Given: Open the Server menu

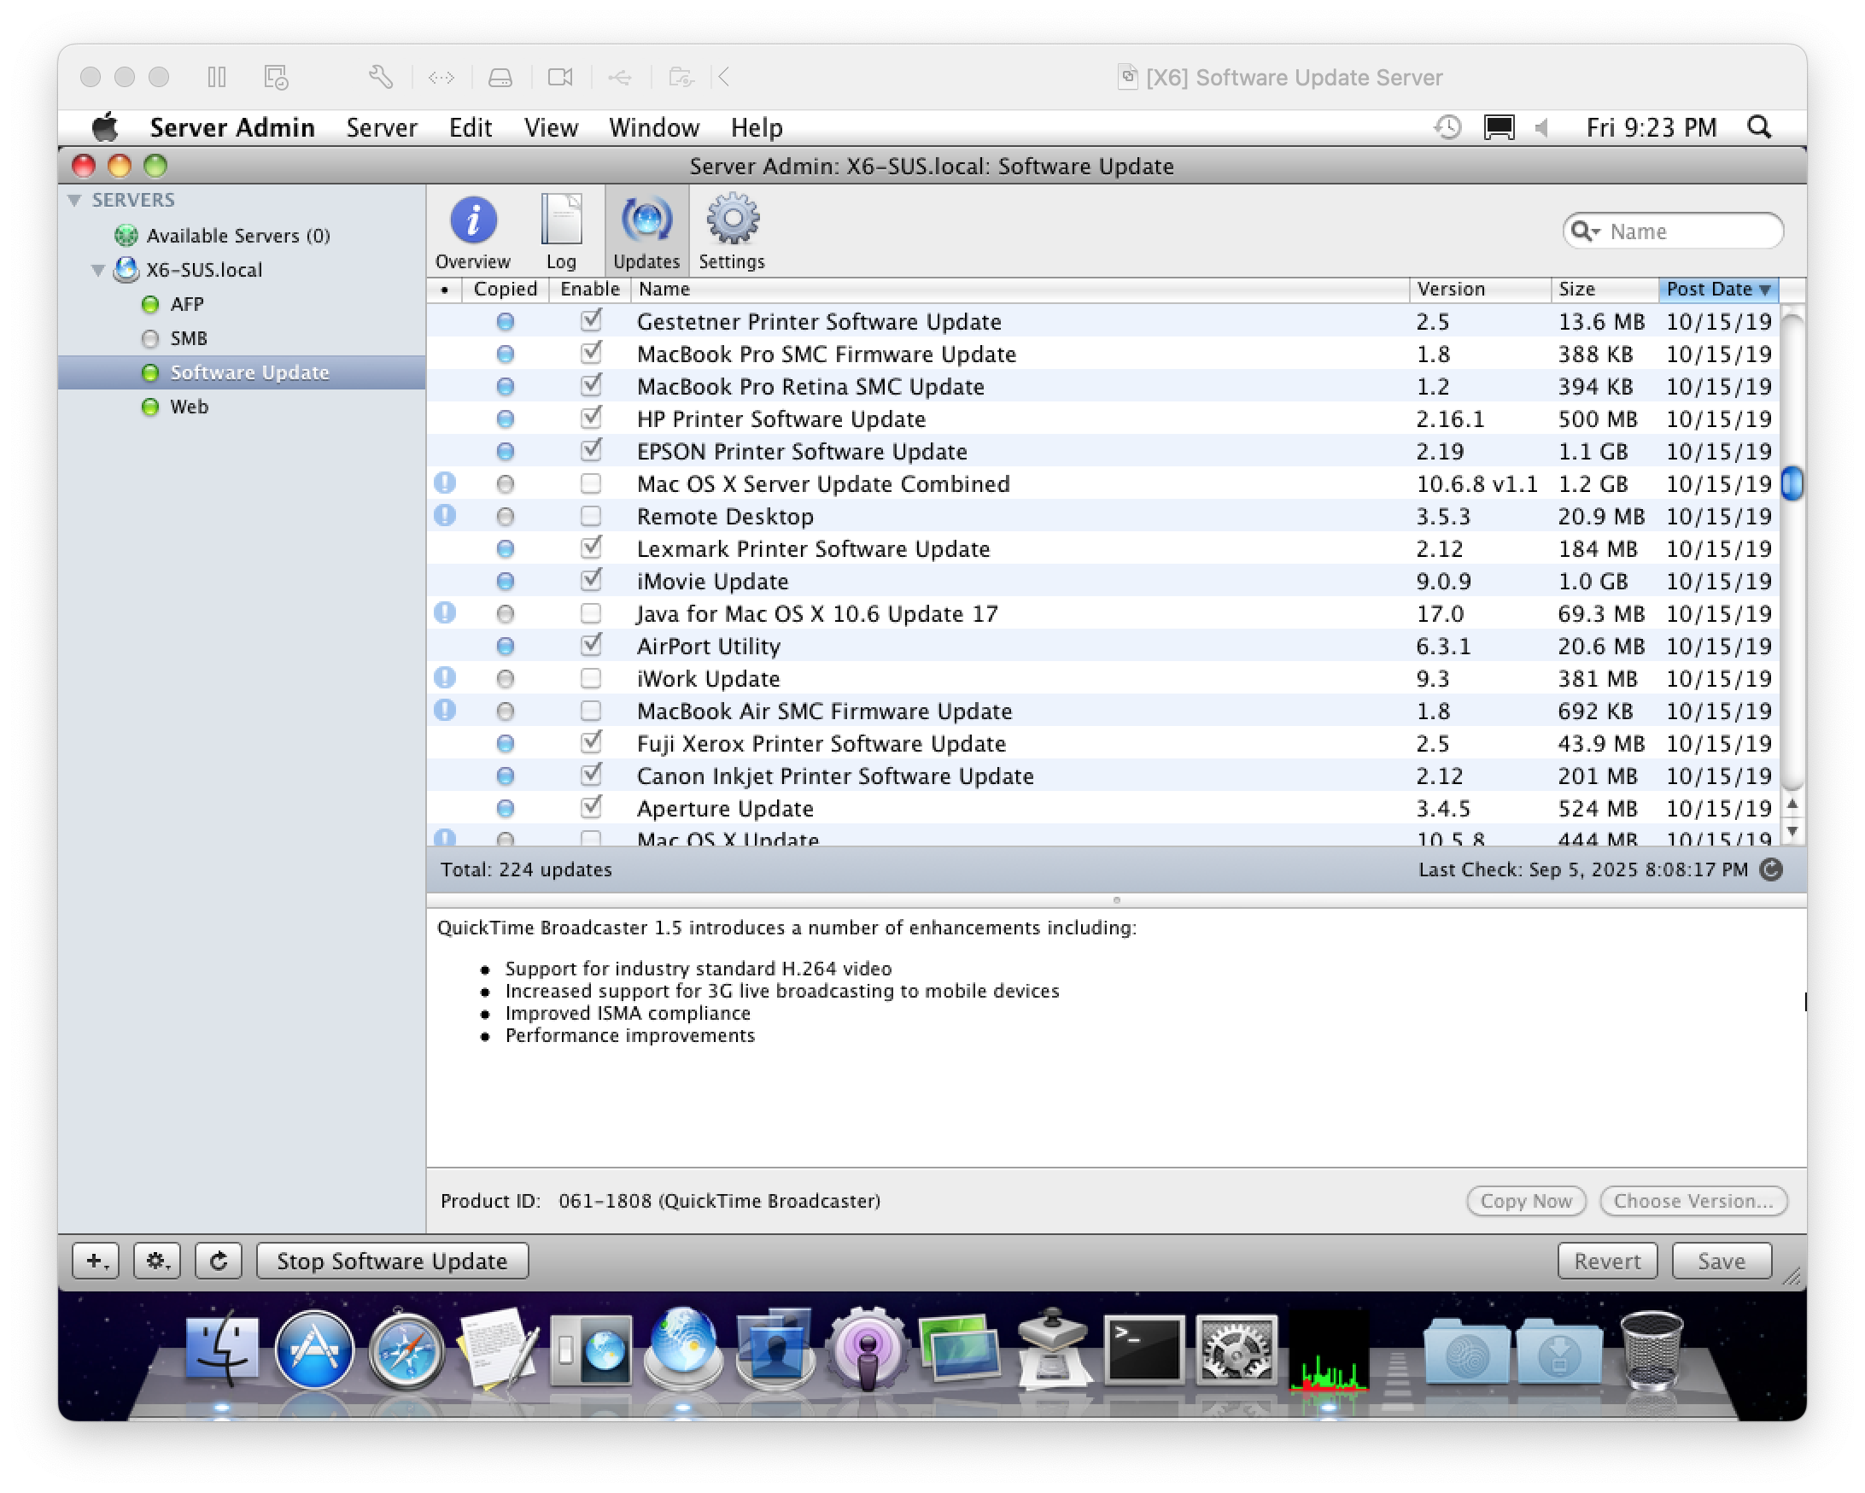Looking at the screenshot, I should 382,127.
